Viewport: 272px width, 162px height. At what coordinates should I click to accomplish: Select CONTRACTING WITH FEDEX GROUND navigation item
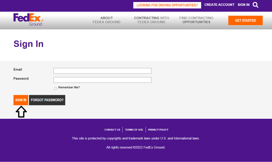[x=151, y=20]
